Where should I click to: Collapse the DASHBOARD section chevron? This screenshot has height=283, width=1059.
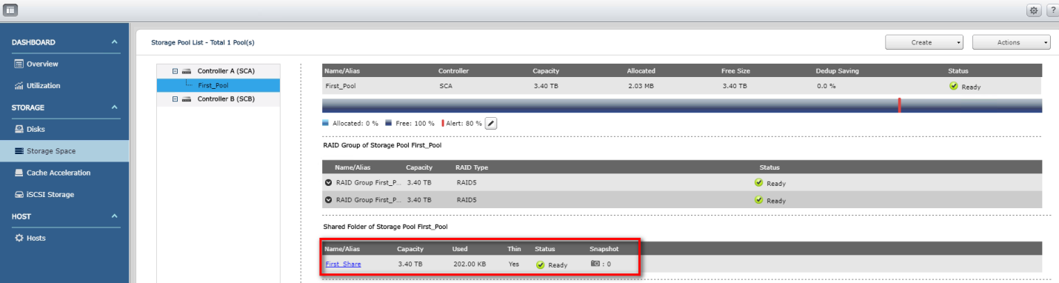114,42
